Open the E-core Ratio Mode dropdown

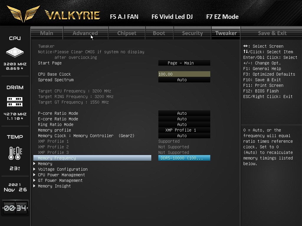click(184, 119)
